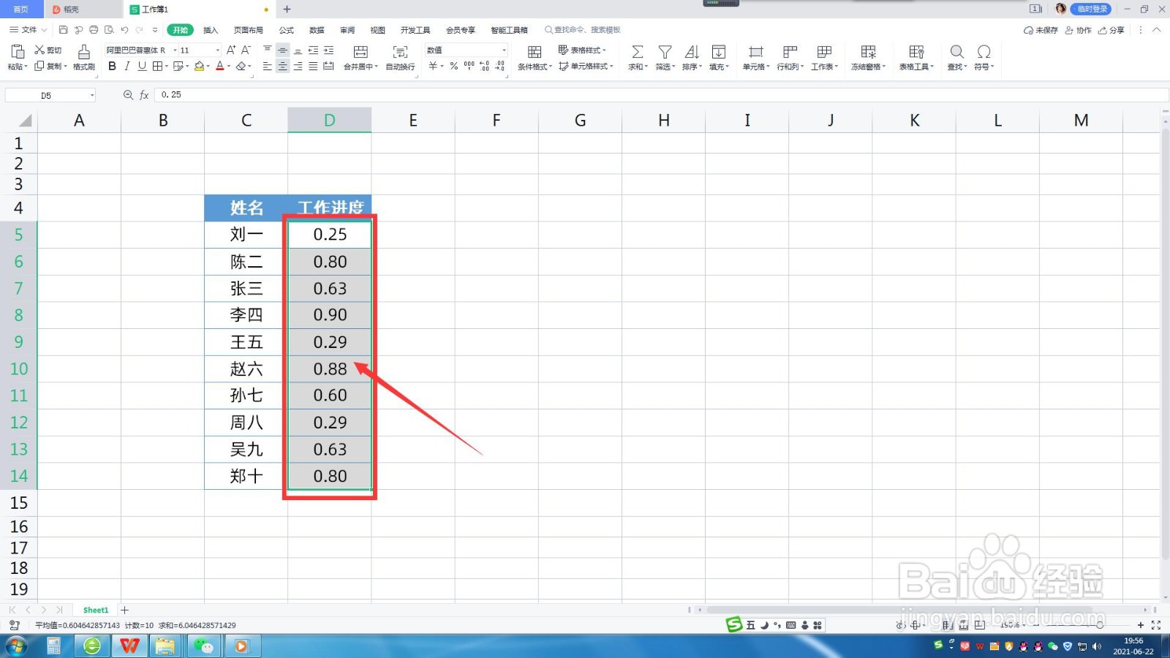Toggle vertical middle alignment
1170x658 pixels.
coord(282,50)
